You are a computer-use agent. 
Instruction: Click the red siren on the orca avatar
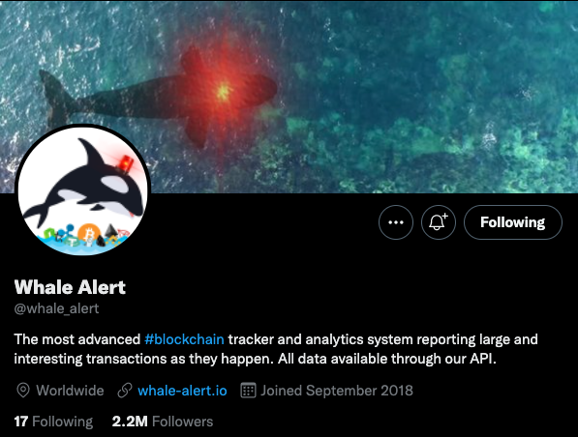126,164
